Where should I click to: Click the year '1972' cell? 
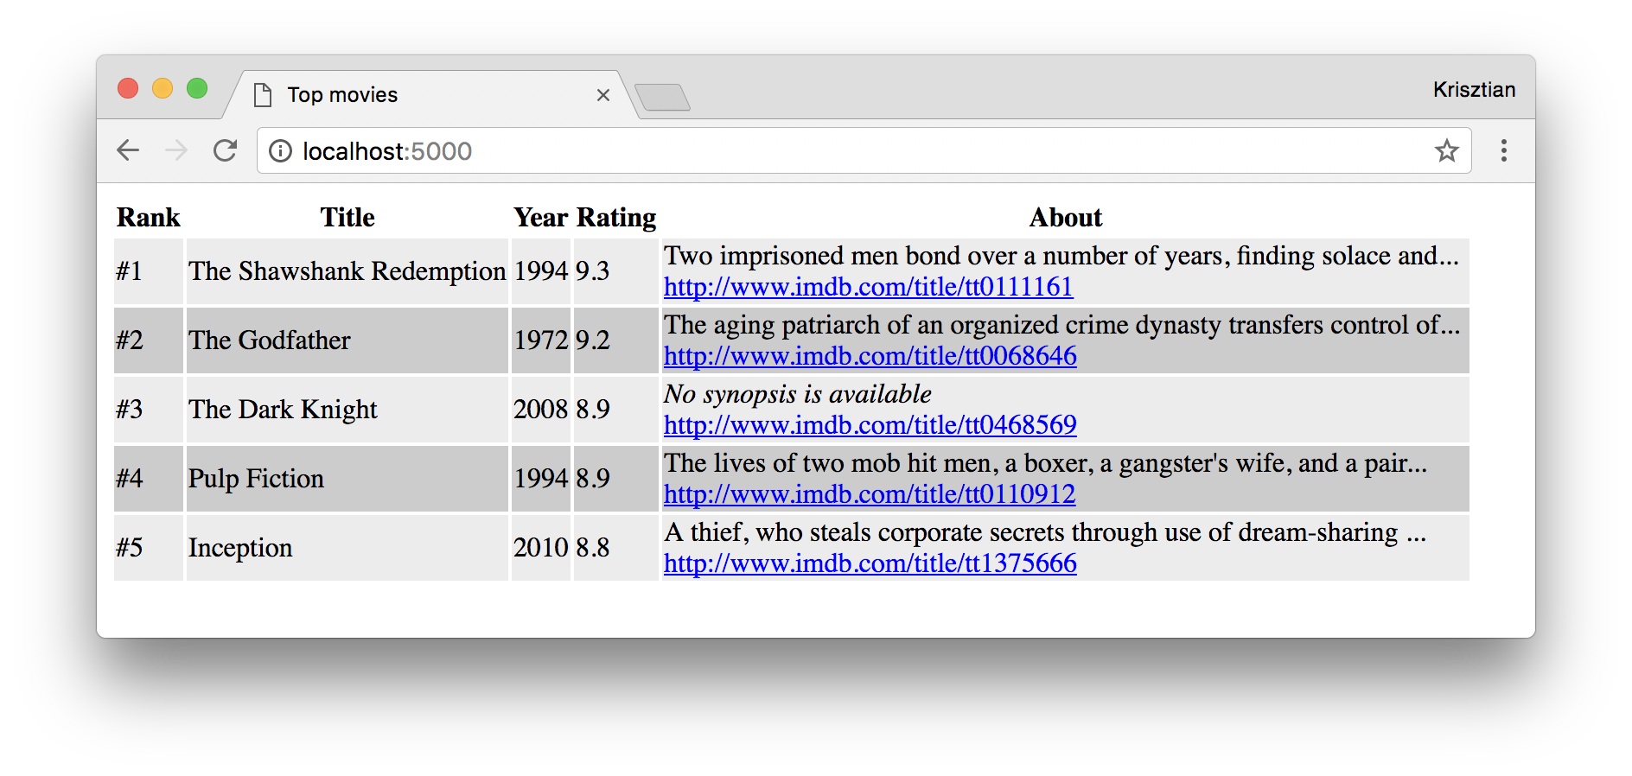tap(541, 340)
